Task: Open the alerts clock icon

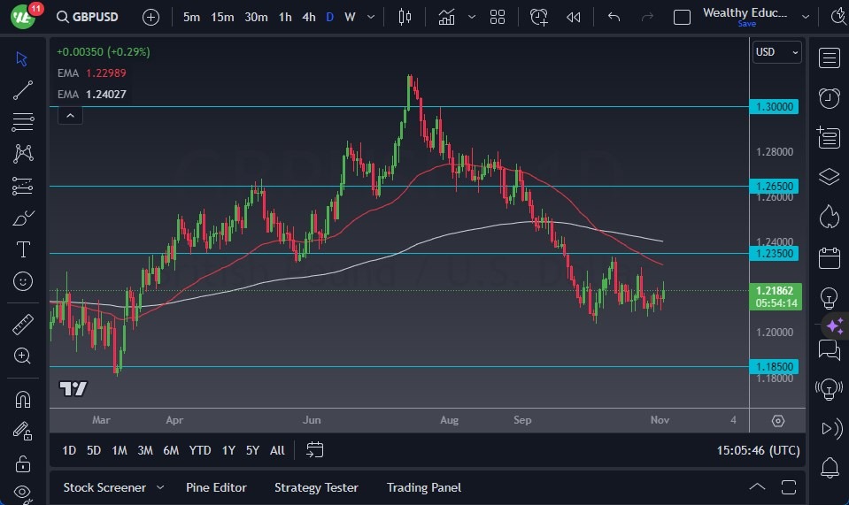Action: tap(829, 97)
